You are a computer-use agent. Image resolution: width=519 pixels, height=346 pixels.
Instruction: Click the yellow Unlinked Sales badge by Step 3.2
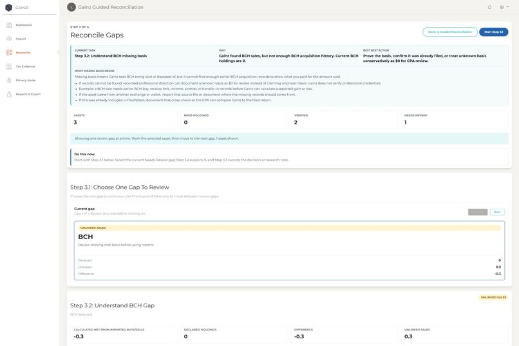[493, 297]
